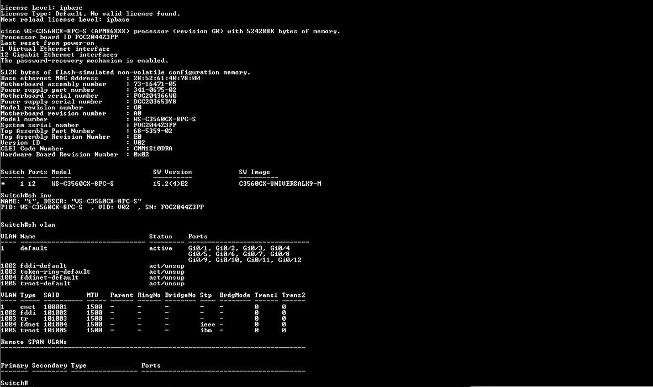Click the 'Status' column header

[x=161, y=237]
